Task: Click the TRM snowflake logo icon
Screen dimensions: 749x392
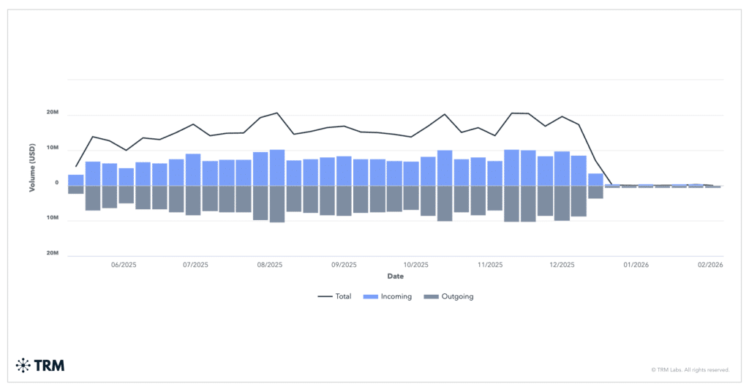Action: (x=23, y=365)
